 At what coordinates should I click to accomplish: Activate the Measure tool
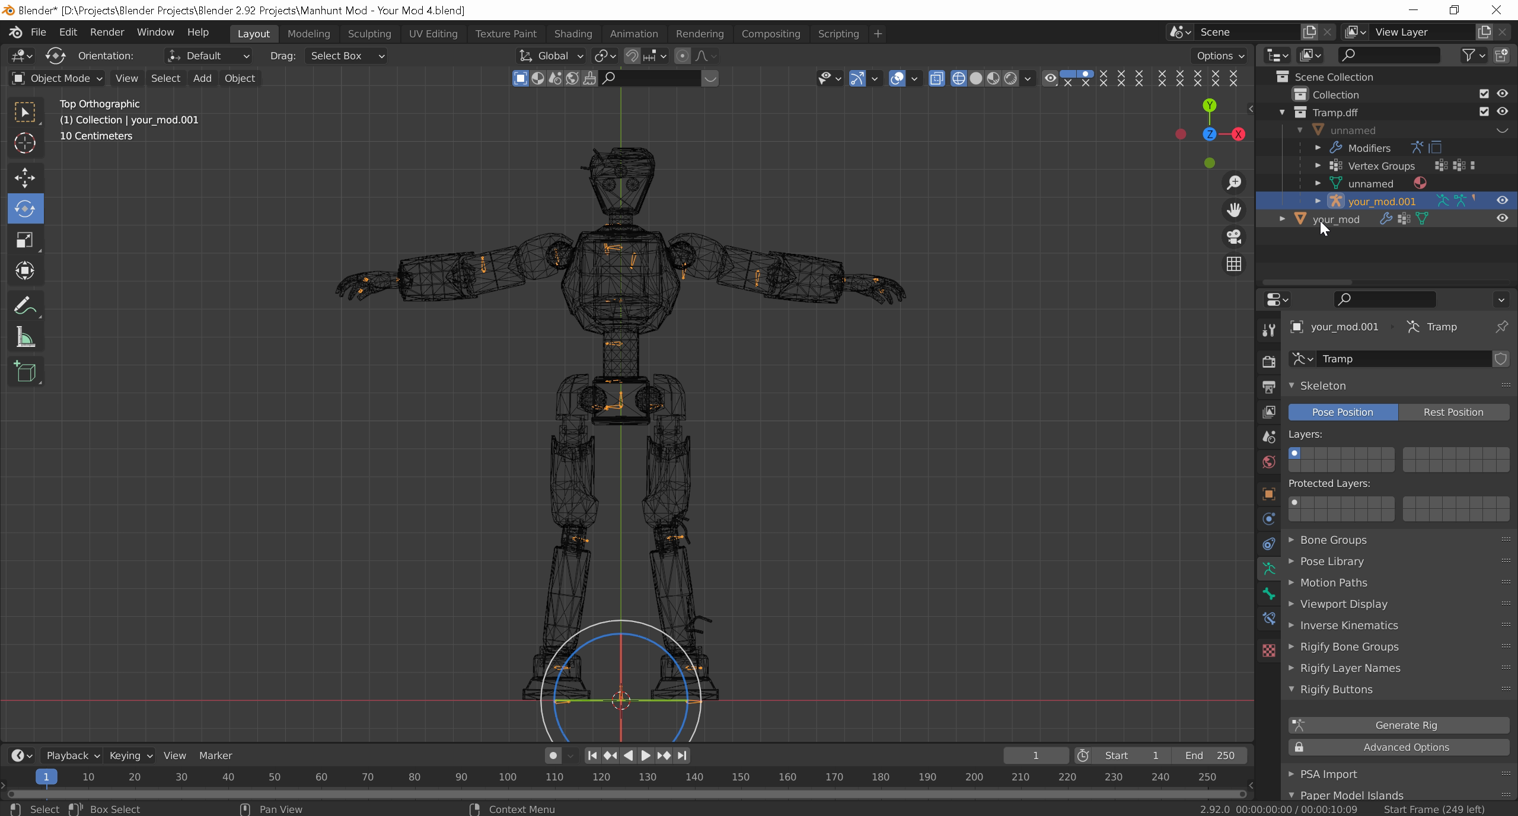[x=25, y=338]
